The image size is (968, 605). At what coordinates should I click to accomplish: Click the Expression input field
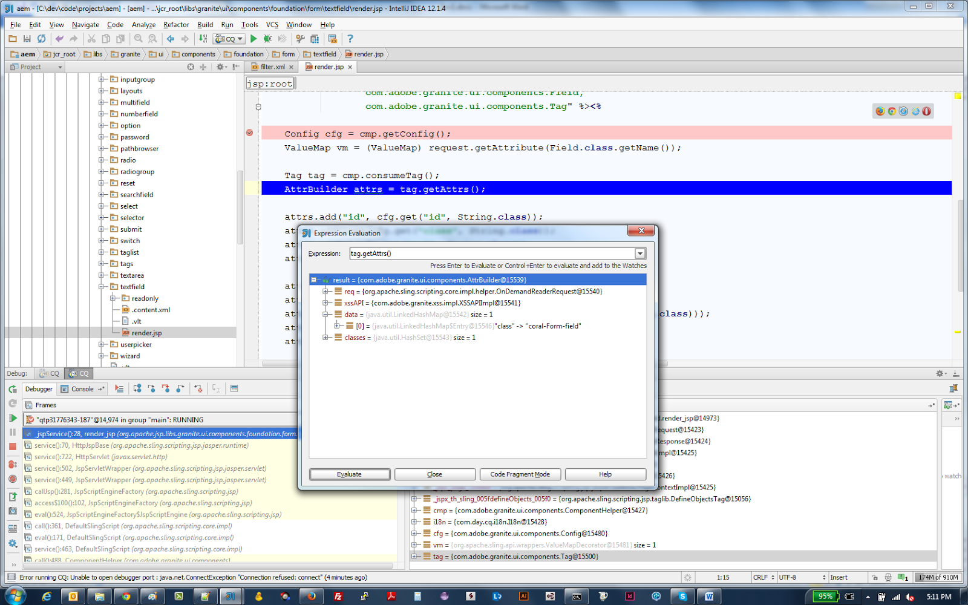(x=492, y=253)
